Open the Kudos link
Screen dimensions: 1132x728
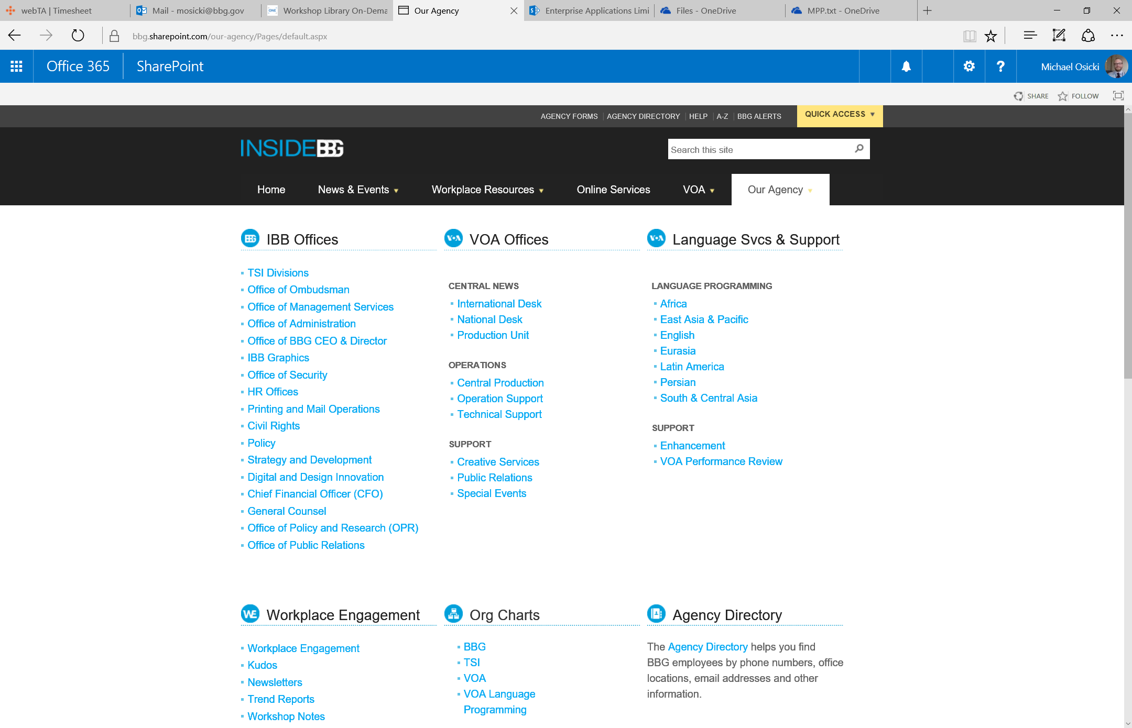click(262, 665)
